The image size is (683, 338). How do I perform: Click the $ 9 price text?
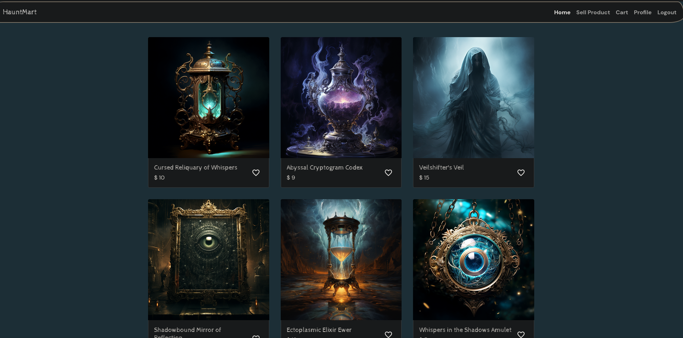[x=291, y=177]
